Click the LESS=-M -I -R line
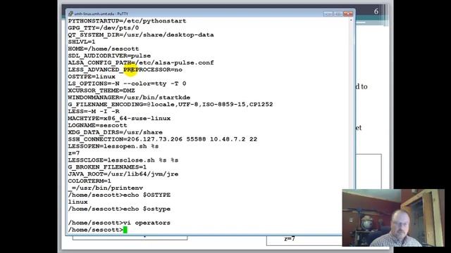 click(94, 111)
